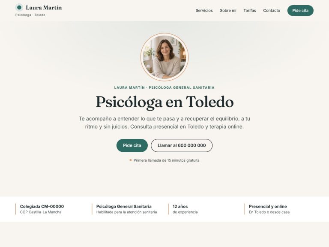Select Contacto in the navigation
This screenshot has height=247, width=329.
pos(272,10)
